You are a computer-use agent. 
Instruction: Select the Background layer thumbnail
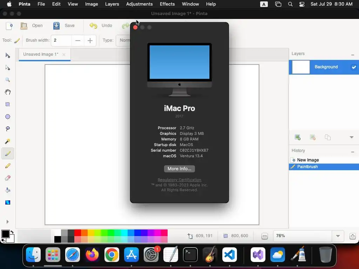click(301, 67)
